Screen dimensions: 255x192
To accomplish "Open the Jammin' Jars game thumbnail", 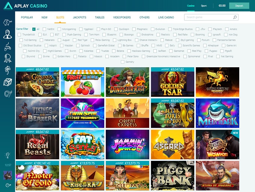I will (x=127, y=144).
